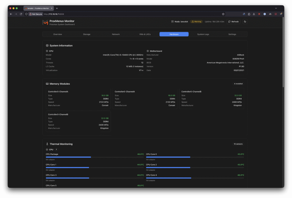Bookmark this page with the star icon
Image resolution: width=292 pixels, height=198 pixels.
click(223, 14)
